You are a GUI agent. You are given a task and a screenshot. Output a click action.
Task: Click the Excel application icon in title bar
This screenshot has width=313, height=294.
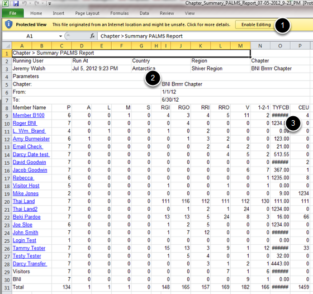coord(6,3)
